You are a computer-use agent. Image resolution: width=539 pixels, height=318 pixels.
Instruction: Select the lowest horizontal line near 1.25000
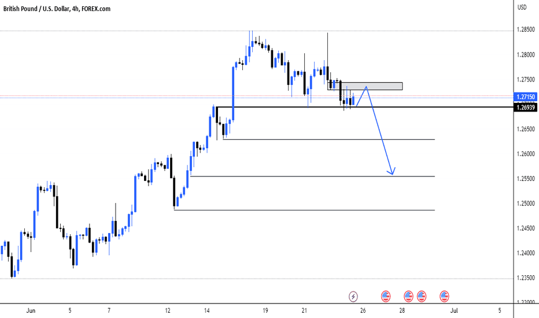[305, 210]
